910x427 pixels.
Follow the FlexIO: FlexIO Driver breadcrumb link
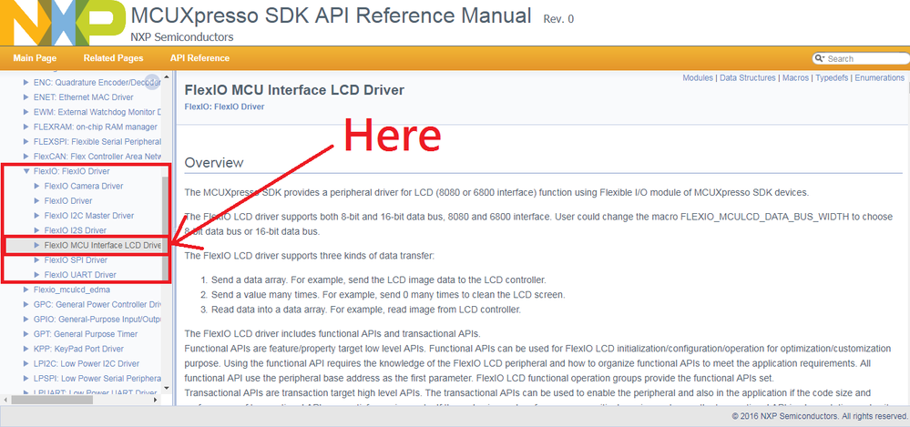pos(224,107)
